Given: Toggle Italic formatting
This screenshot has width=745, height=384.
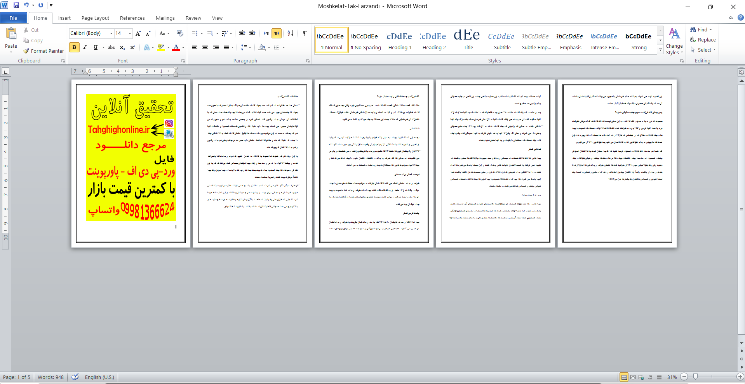Looking at the screenshot, I should pyautogui.click(x=85, y=47).
